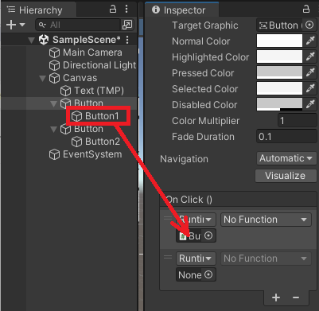
Task: Click the Fade Duration value field
Action: coord(286,137)
